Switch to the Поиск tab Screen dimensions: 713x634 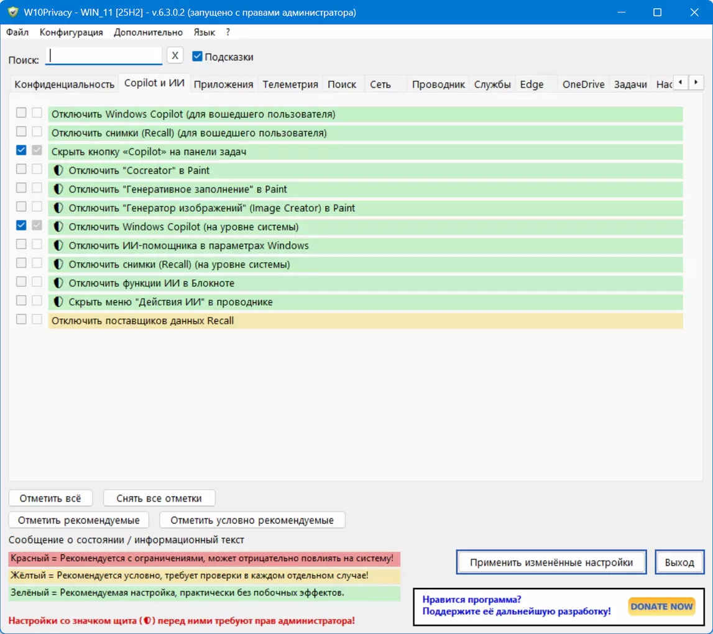coord(342,84)
